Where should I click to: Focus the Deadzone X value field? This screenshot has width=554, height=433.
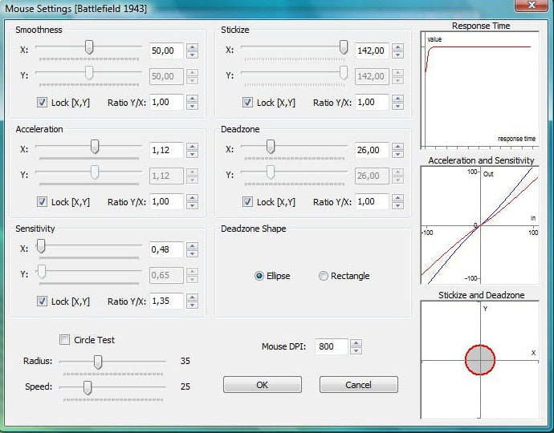[372, 150]
